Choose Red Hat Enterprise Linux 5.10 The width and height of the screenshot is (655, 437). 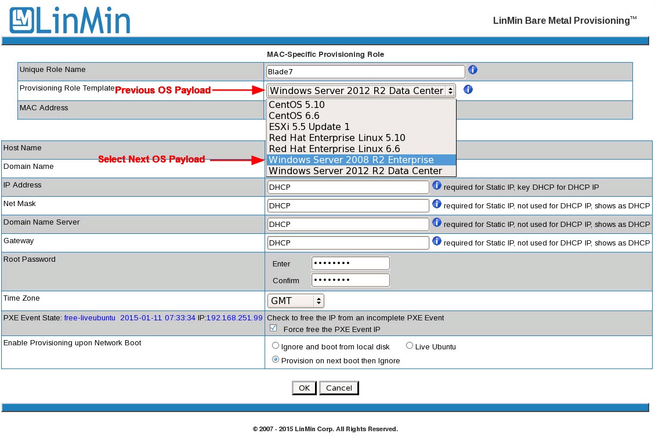tap(361, 138)
